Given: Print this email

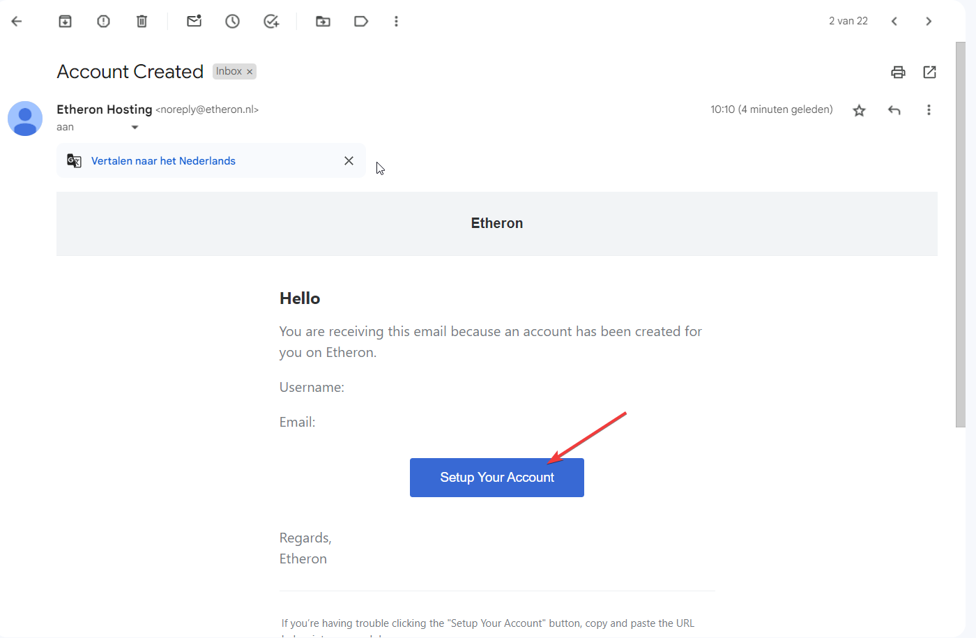Looking at the screenshot, I should 898,72.
